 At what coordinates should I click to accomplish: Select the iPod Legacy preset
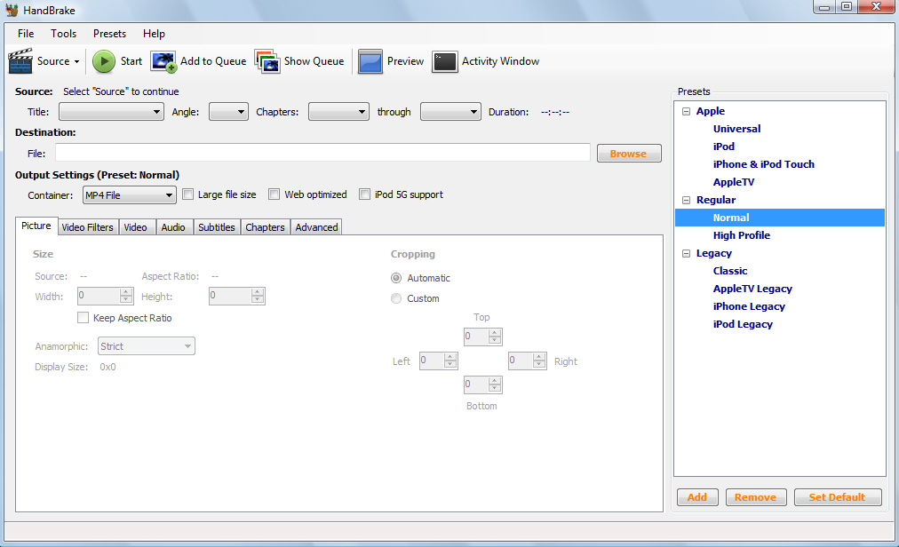click(743, 324)
